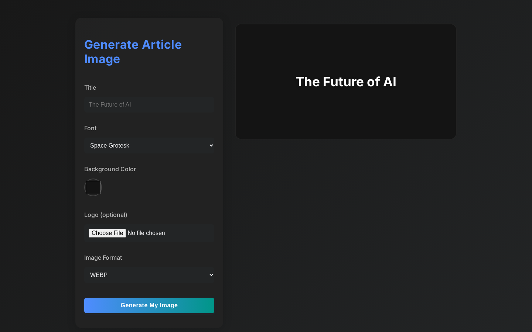The width and height of the screenshot is (532, 332).
Task: Open the Font dropdown showing Space Grotesk
Action: (149, 146)
